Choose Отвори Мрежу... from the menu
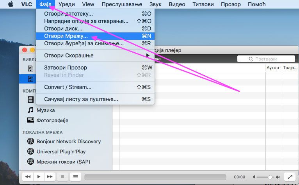Image resolution: width=299 pixels, height=185 pixels. click(x=66, y=36)
